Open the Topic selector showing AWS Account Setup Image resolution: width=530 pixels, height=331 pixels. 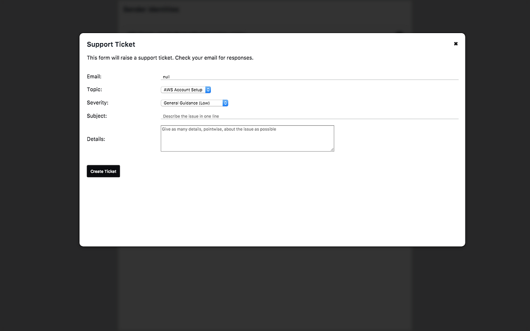click(182, 89)
